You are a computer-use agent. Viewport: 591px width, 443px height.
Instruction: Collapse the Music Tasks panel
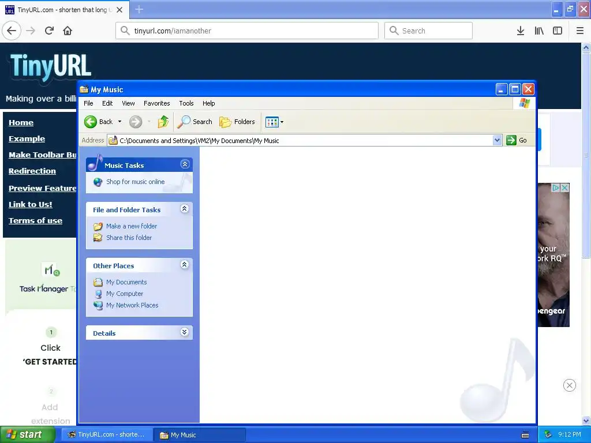point(185,164)
